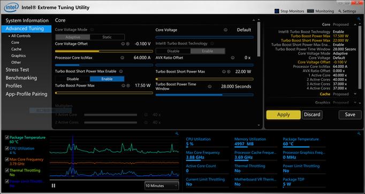This screenshot has height=194, width=365.
Task: Click the Processor Core IccMax slider
Action: point(104,65)
